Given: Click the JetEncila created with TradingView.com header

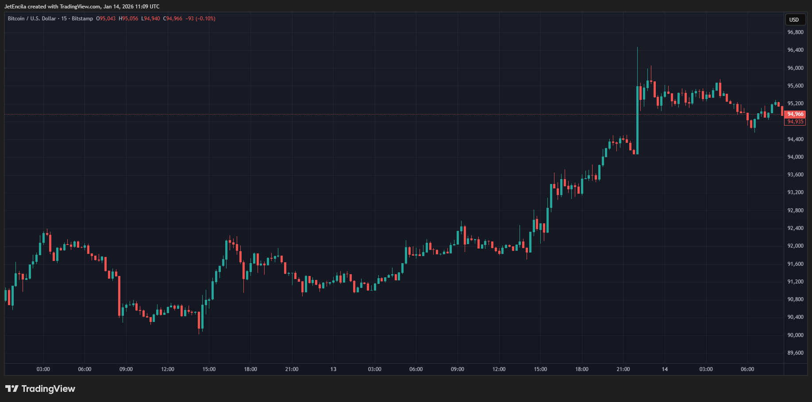Looking at the screenshot, I should point(82,7).
